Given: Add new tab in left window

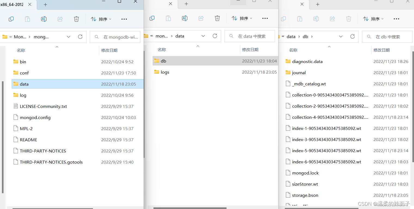Looking at the screenshot, I should point(45,5).
